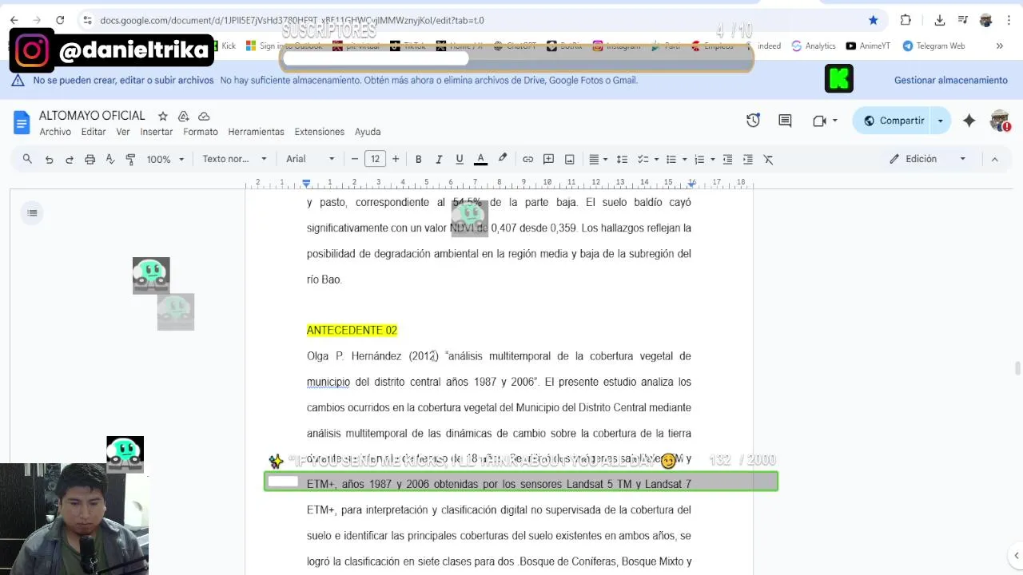Run spelling and grammar check
This screenshot has height=575, width=1023.
pos(110,159)
